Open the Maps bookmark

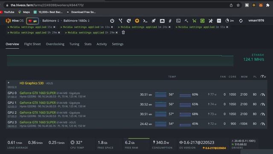(24, 12)
